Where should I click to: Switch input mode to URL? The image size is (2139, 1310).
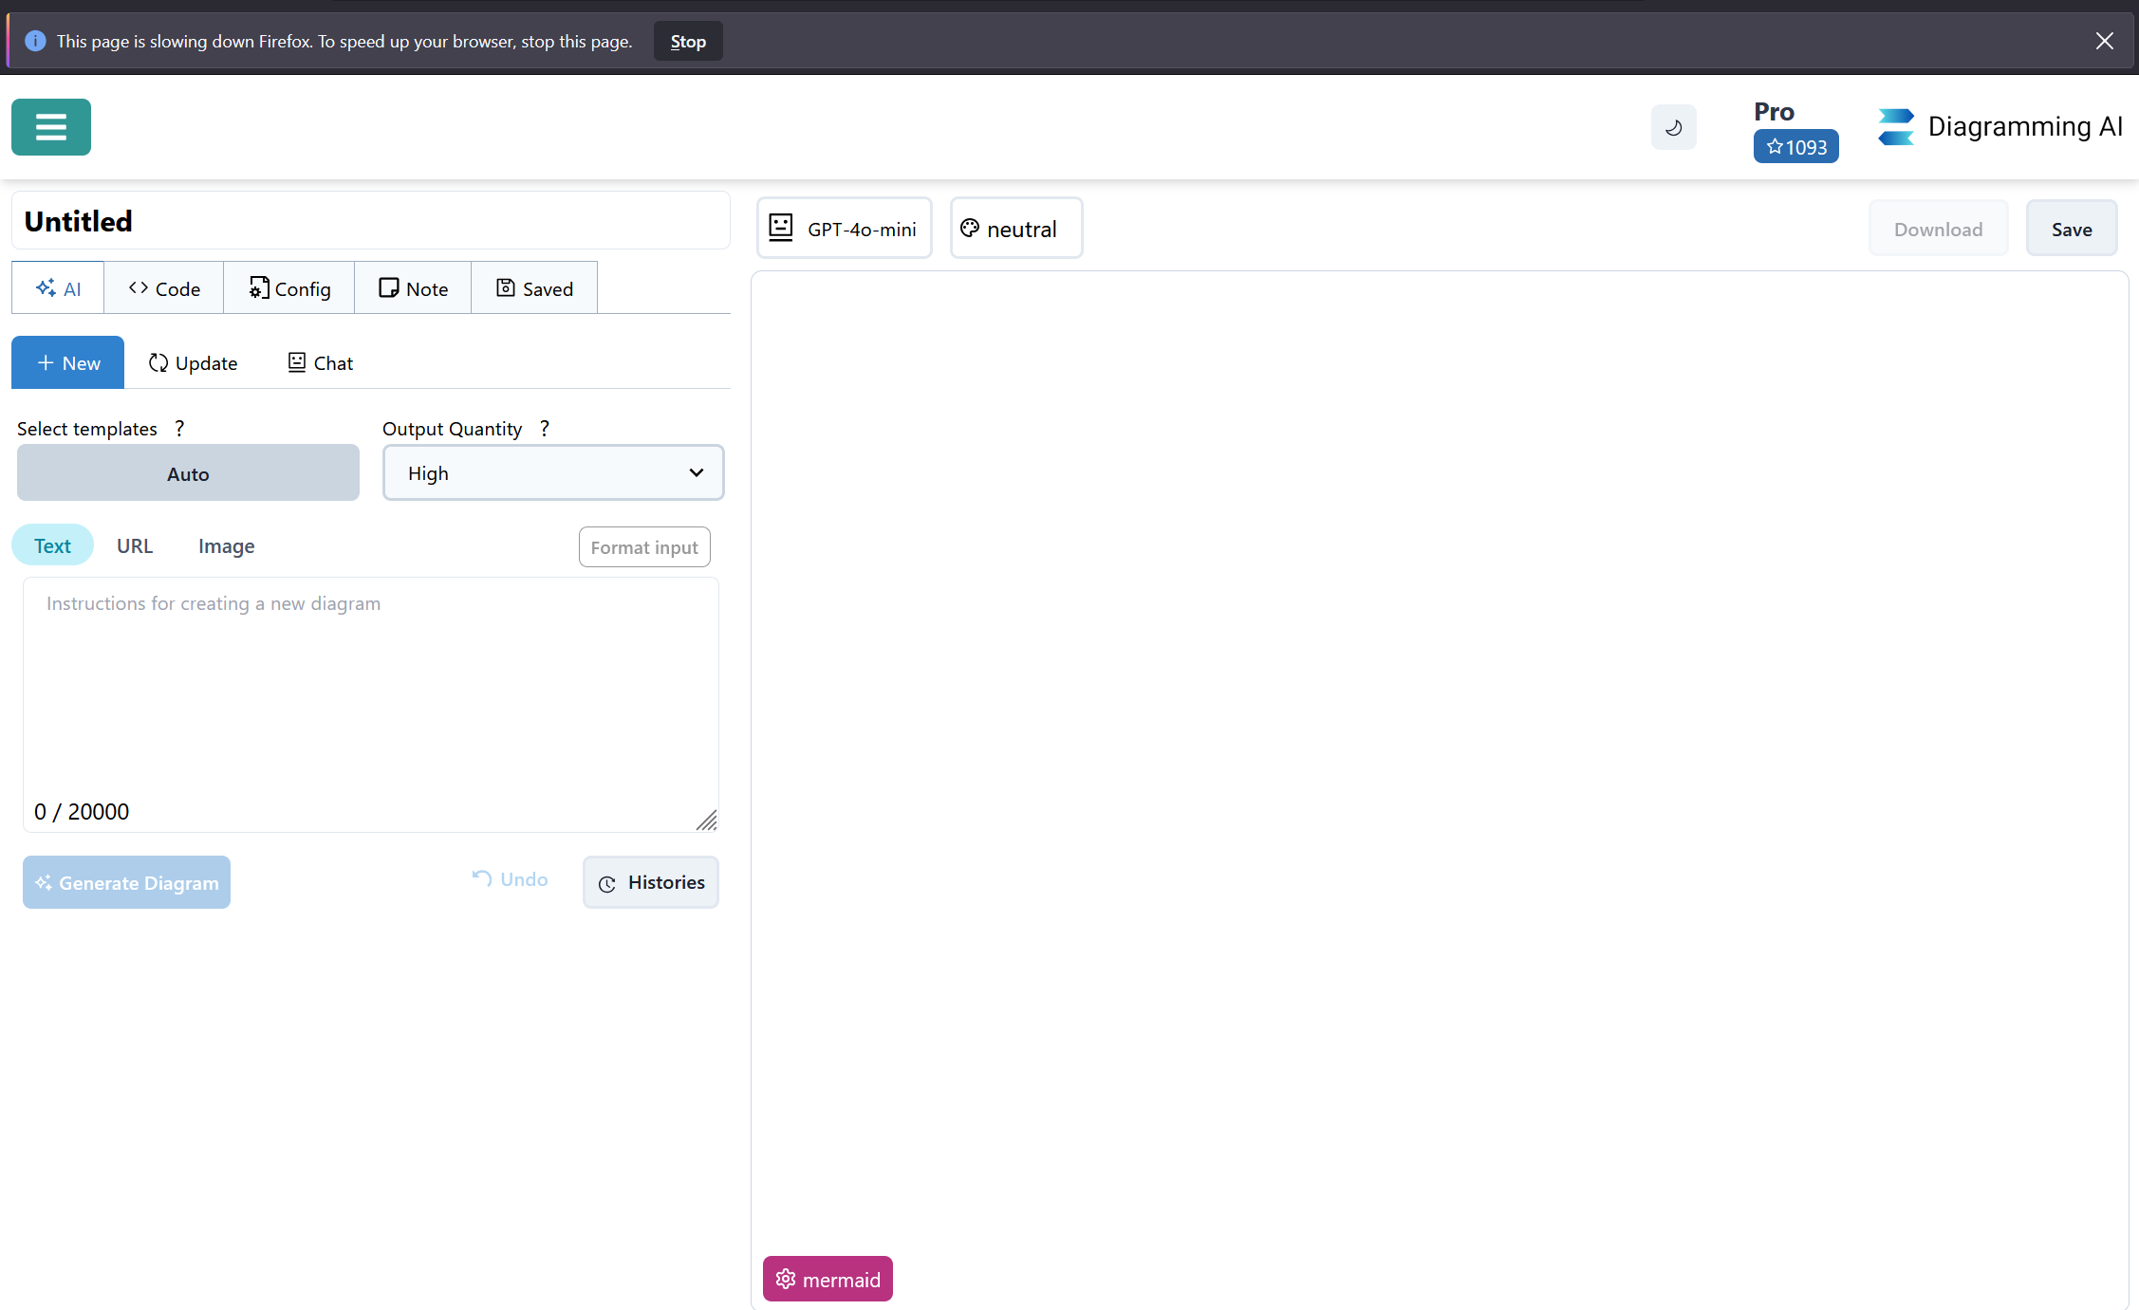(135, 545)
